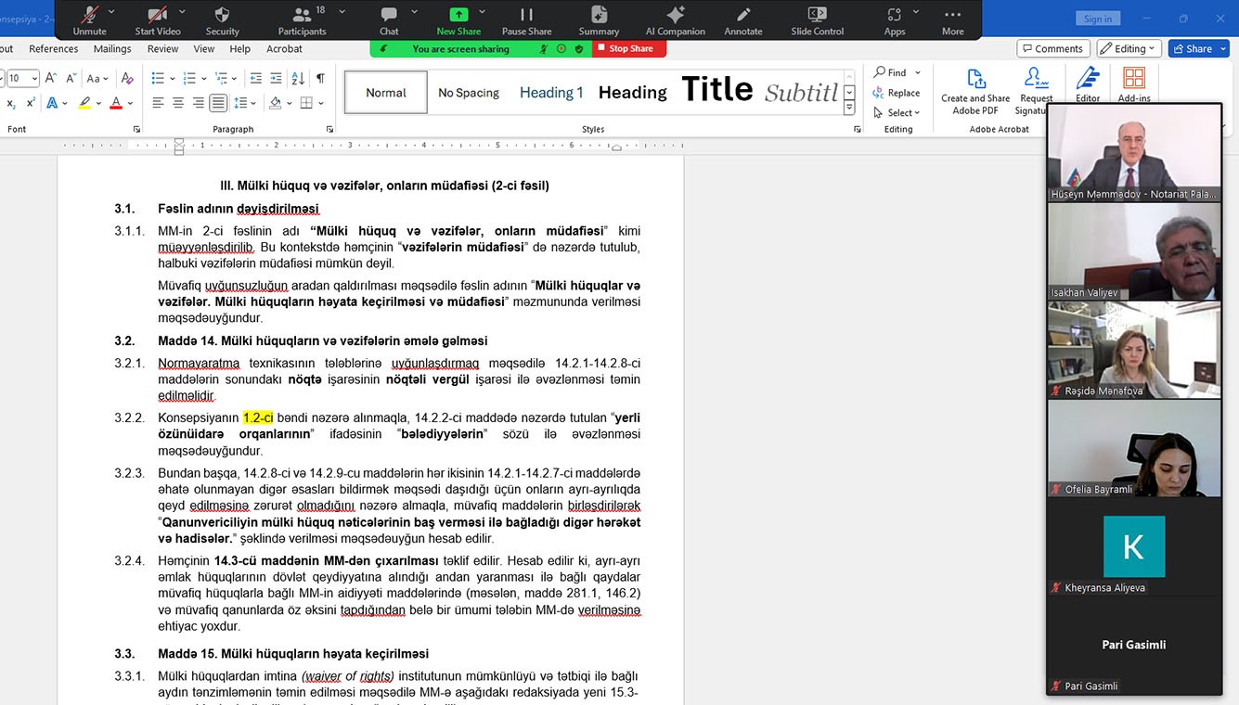Screen dimensions: 1239x705
Task: Pause the screen share
Action: point(526,19)
